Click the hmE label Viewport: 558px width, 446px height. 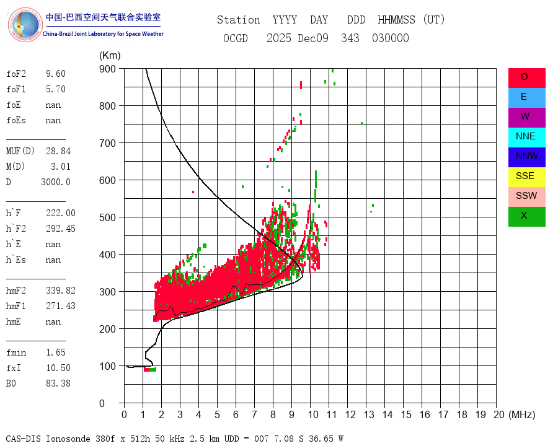coord(13,321)
